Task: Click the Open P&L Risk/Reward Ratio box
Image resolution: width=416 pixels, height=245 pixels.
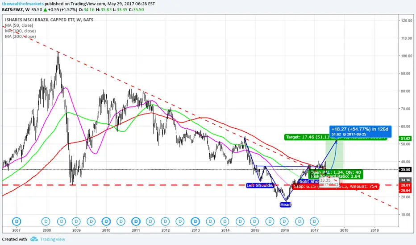Action: [335, 174]
